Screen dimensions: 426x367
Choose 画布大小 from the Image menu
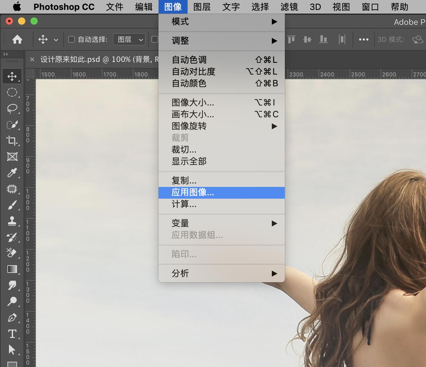tap(193, 114)
